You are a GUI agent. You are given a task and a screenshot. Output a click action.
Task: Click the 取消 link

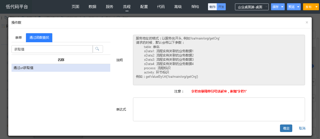302,128
